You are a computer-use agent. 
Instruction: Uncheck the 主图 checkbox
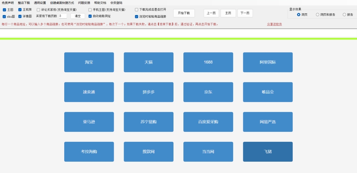tap(4, 10)
